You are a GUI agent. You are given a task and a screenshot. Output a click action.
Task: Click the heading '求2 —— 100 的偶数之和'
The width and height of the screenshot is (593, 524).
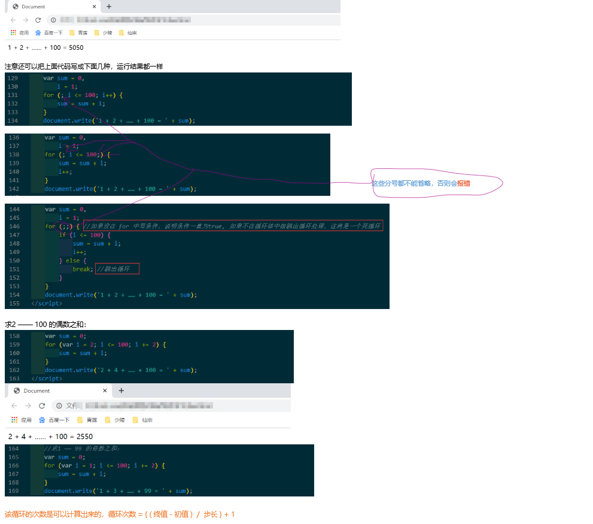(45, 325)
